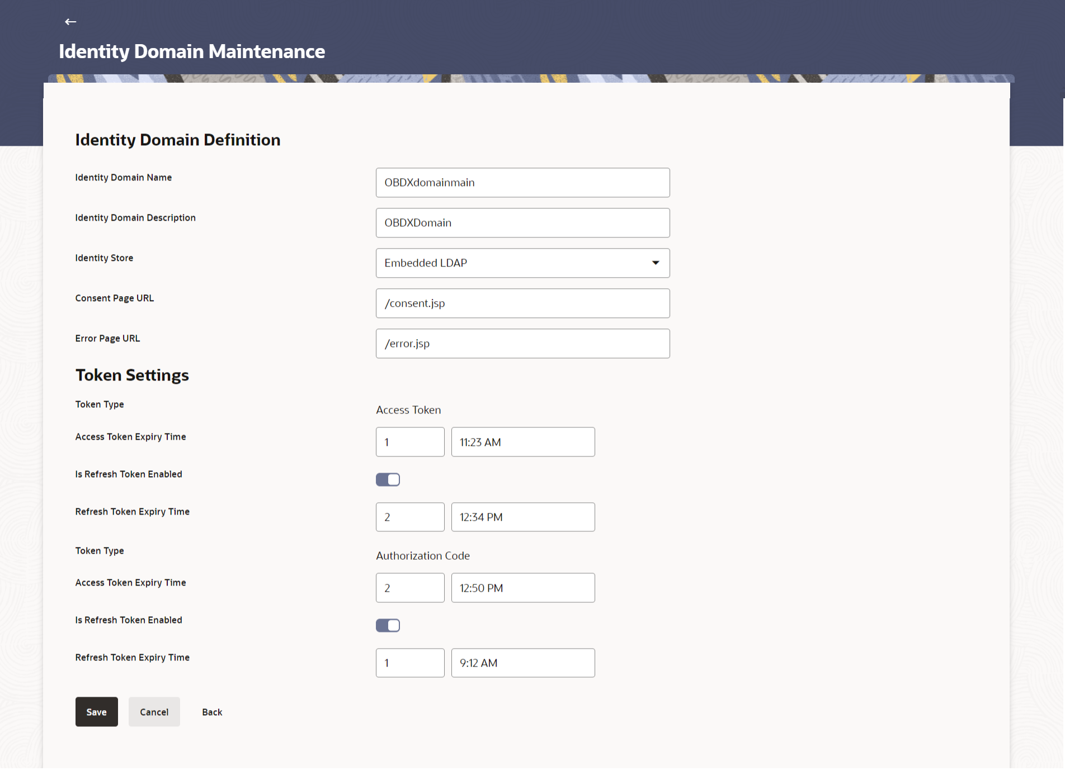Toggle refresh token for Access Token
1065x771 pixels.
pos(388,479)
